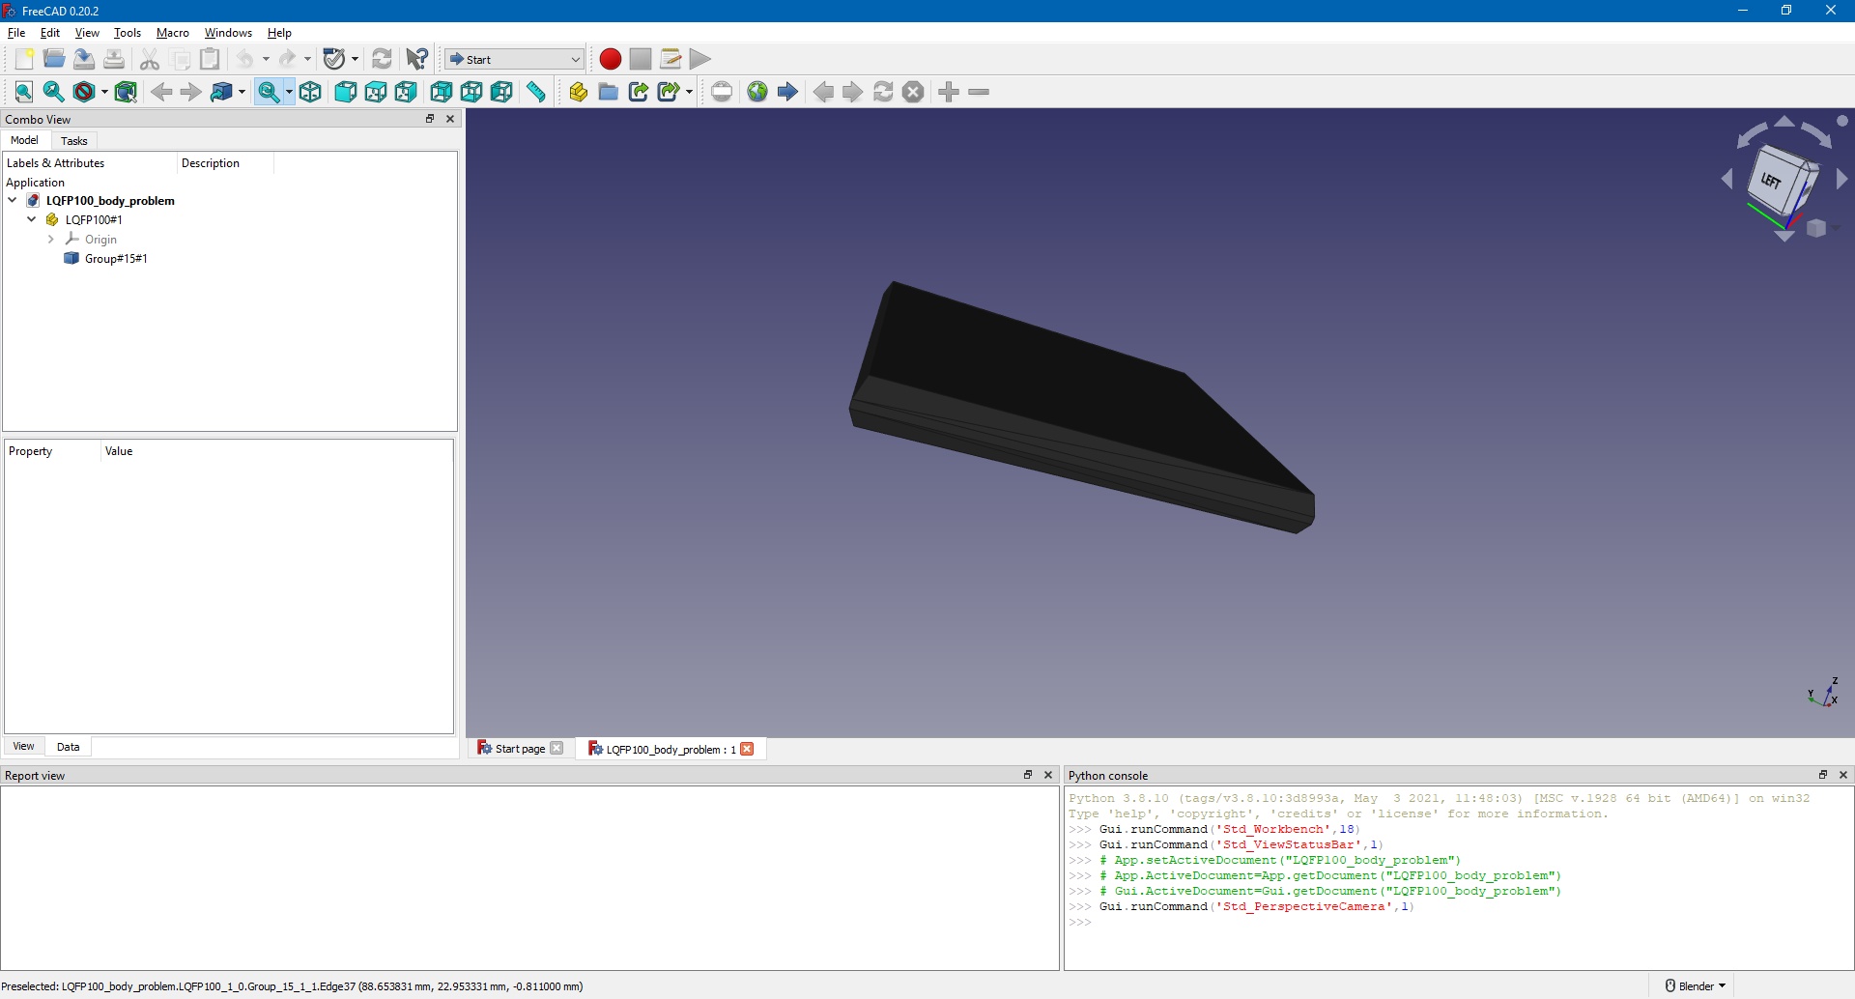
Task: Close the Start page tab
Action: click(x=557, y=748)
